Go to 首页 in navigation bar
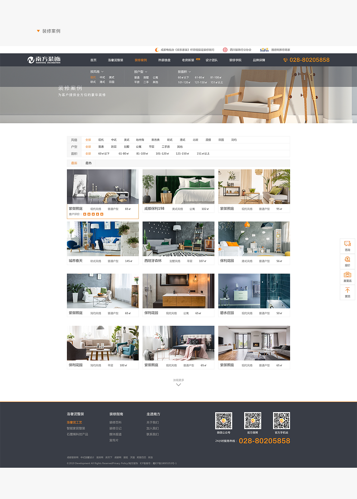The height and width of the screenshot is (499, 357). tap(93, 60)
